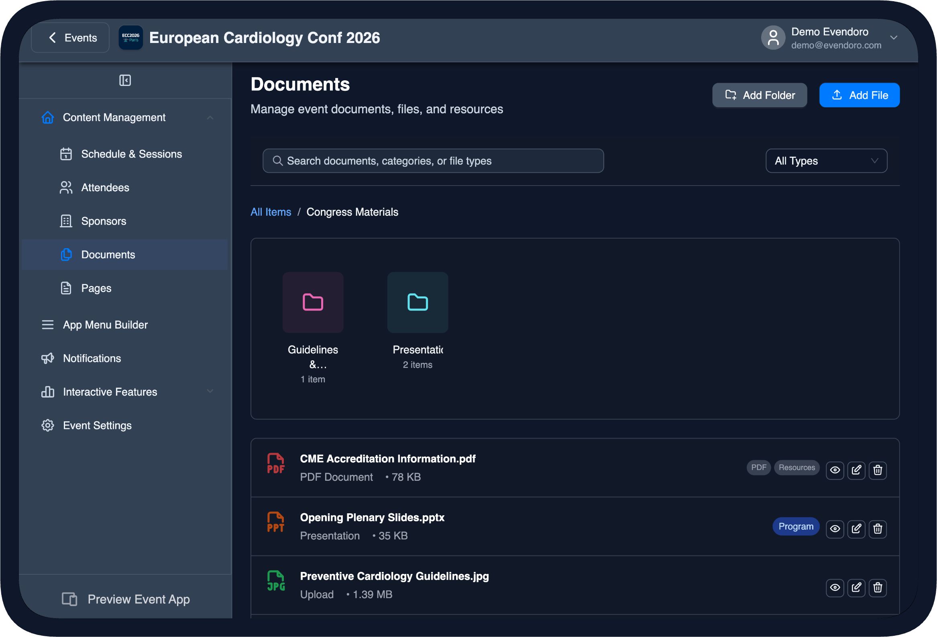Viewport: 937px width, 637px height.
Task: Open Event Settings
Action: [x=125, y=425]
